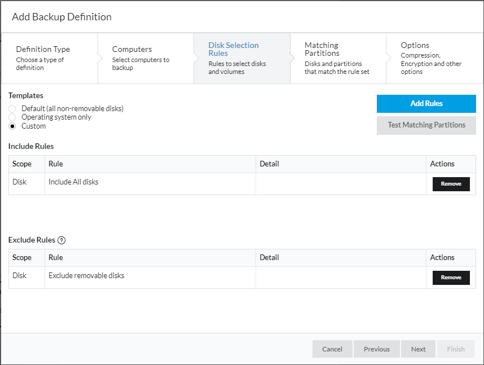The height and width of the screenshot is (365, 484).
Task: Go to the Definition Type wizard step
Action: coord(49,58)
